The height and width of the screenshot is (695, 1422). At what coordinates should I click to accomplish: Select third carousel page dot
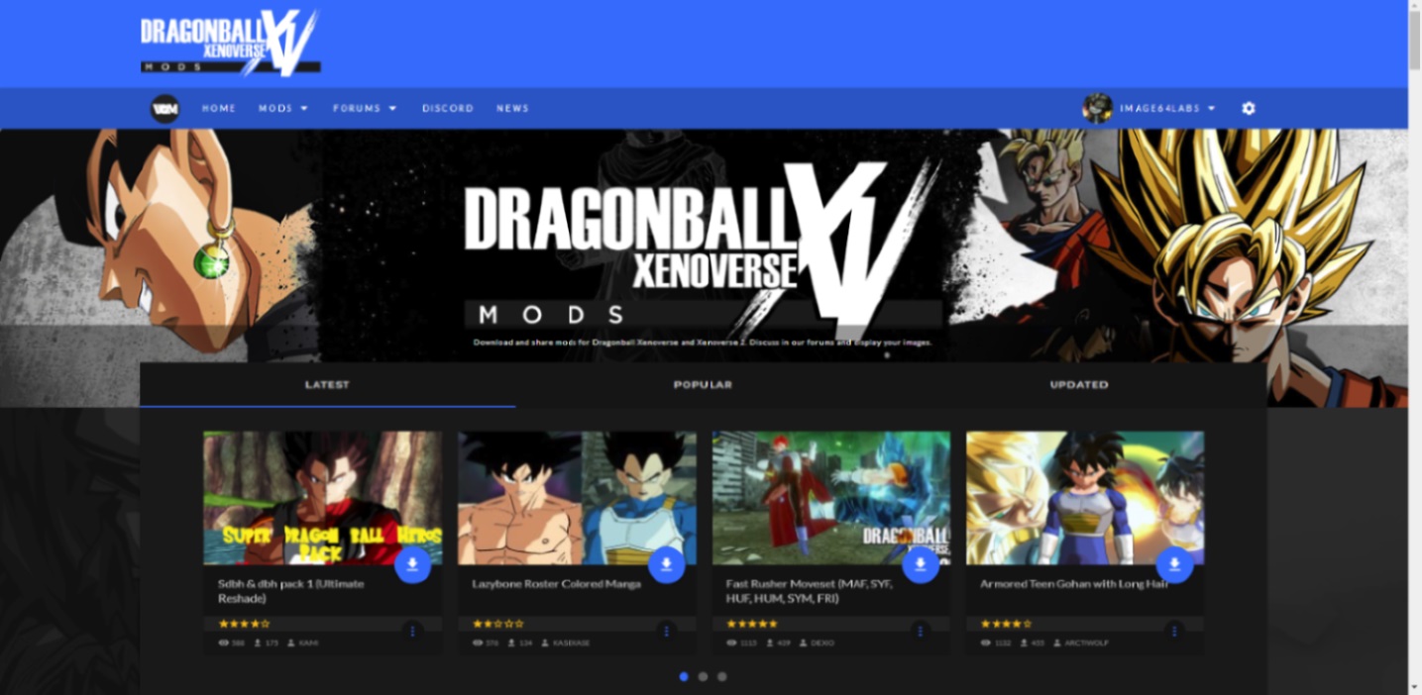[721, 677]
